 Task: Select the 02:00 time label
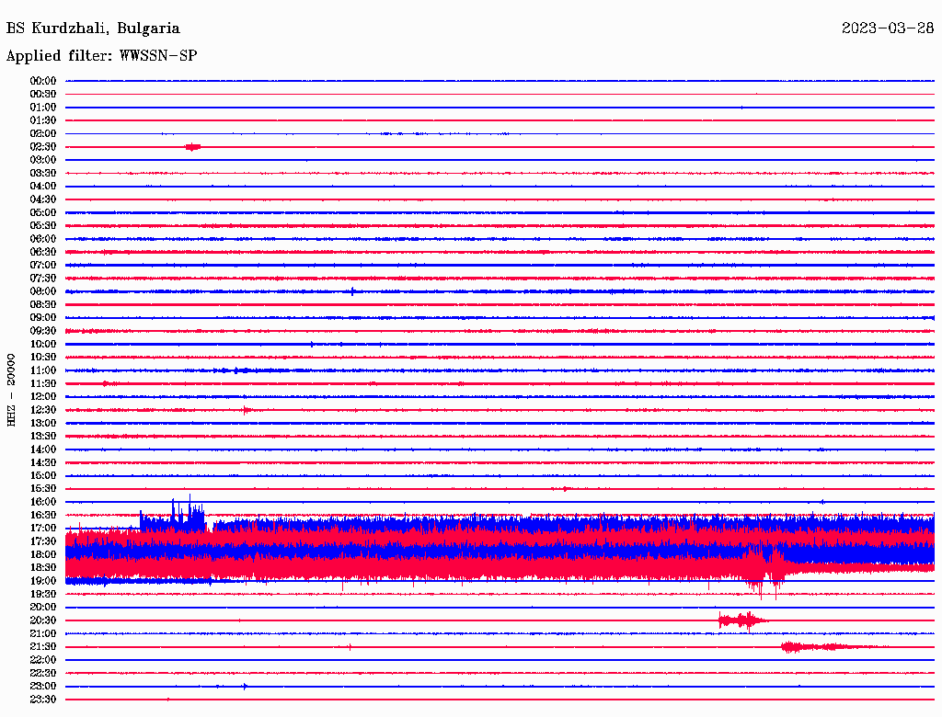[x=43, y=133]
